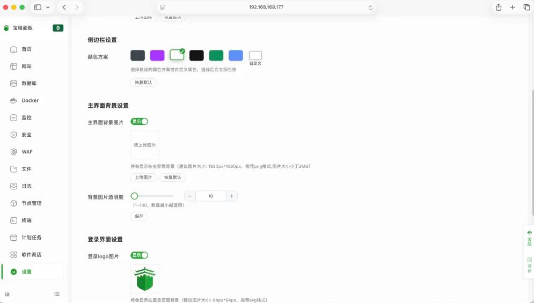
Task: Click the transparency value field showing 10
Action: tap(211, 196)
